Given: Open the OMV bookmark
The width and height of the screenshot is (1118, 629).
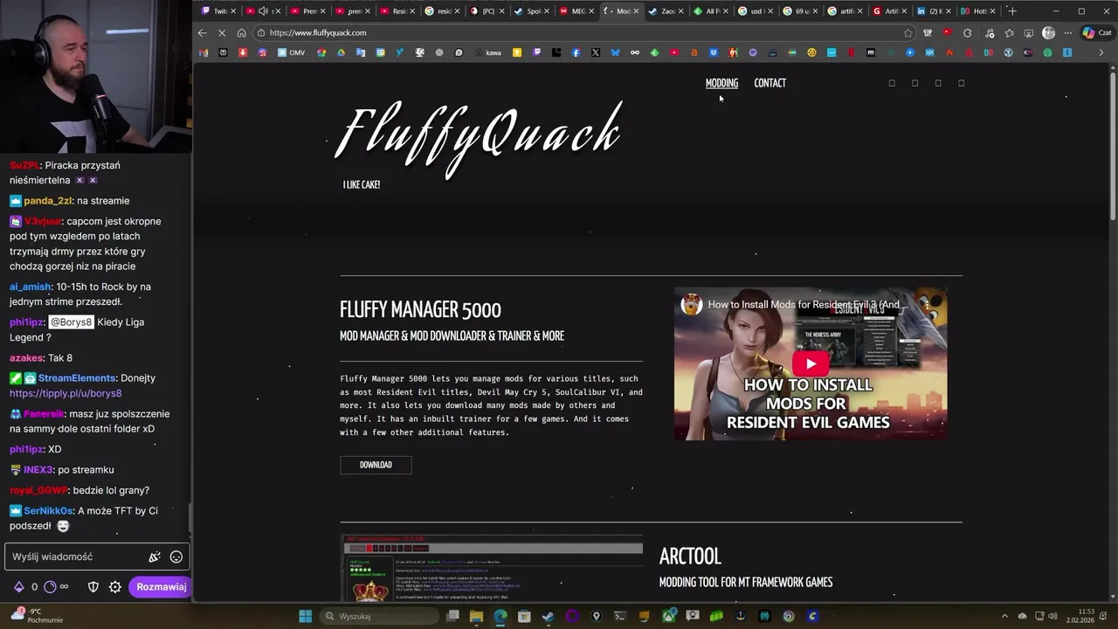Looking at the screenshot, I should (291, 52).
